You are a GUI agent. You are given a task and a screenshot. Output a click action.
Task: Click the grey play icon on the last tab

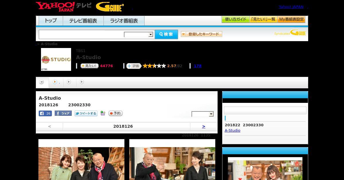pos(82,82)
